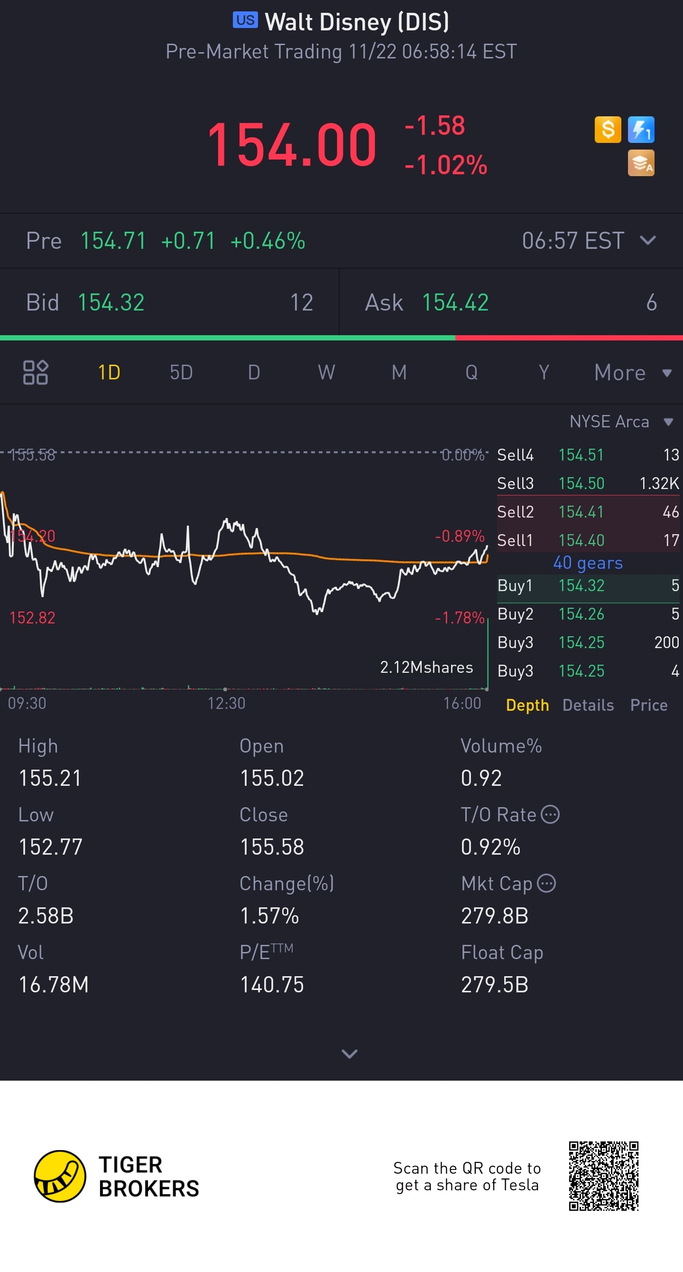Viewport: 683px width, 1272px height.
Task: Tap the Walt Disney (DIS) title
Action: [357, 22]
